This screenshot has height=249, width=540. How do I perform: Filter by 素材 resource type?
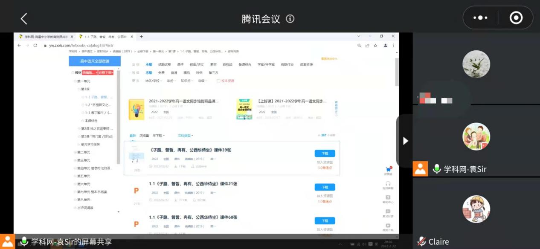[x=213, y=65]
